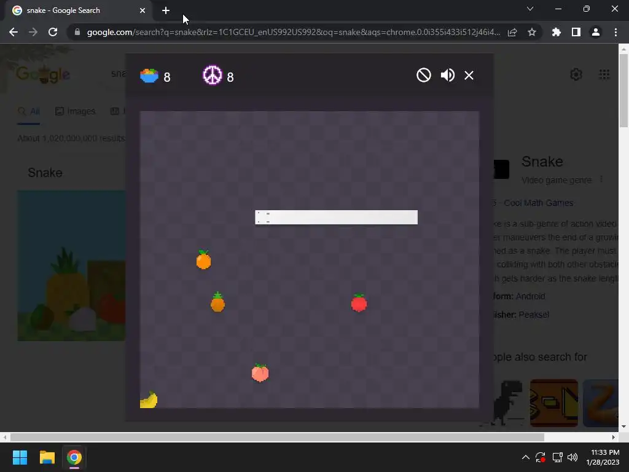The width and height of the screenshot is (629, 472).
Task: Open the clock and date flyout
Action: [603, 457]
